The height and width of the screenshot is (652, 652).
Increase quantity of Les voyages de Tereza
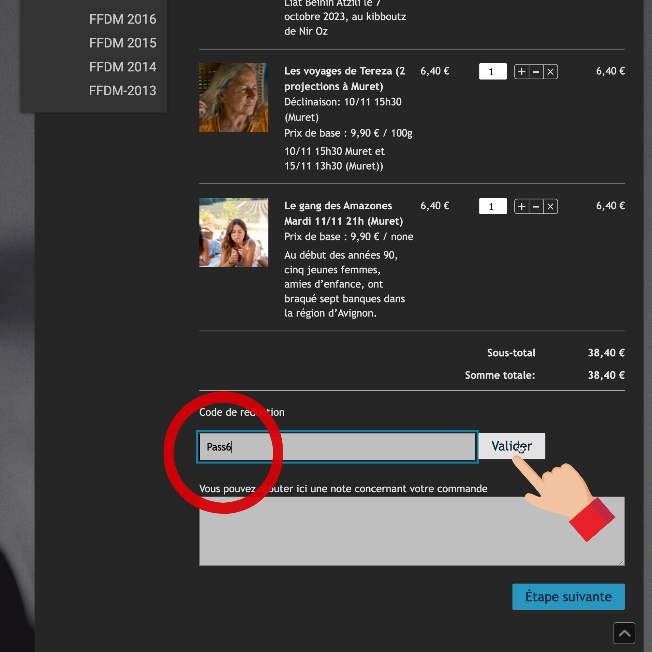(x=521, y=71)
